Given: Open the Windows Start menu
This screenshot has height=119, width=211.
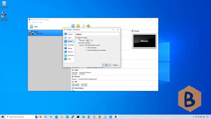Looking at the screenshot, I should [3, 117].
